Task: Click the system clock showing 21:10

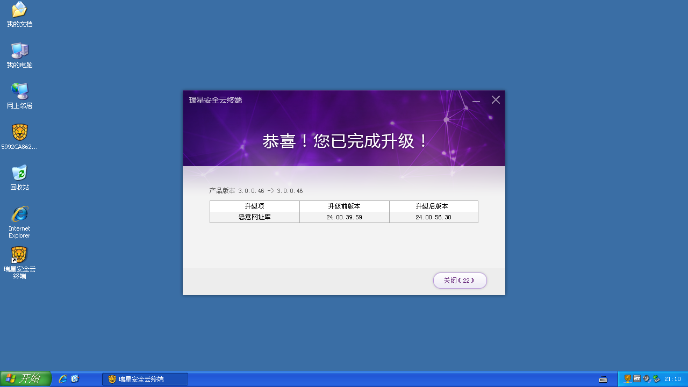Action: tap(673, 379)
